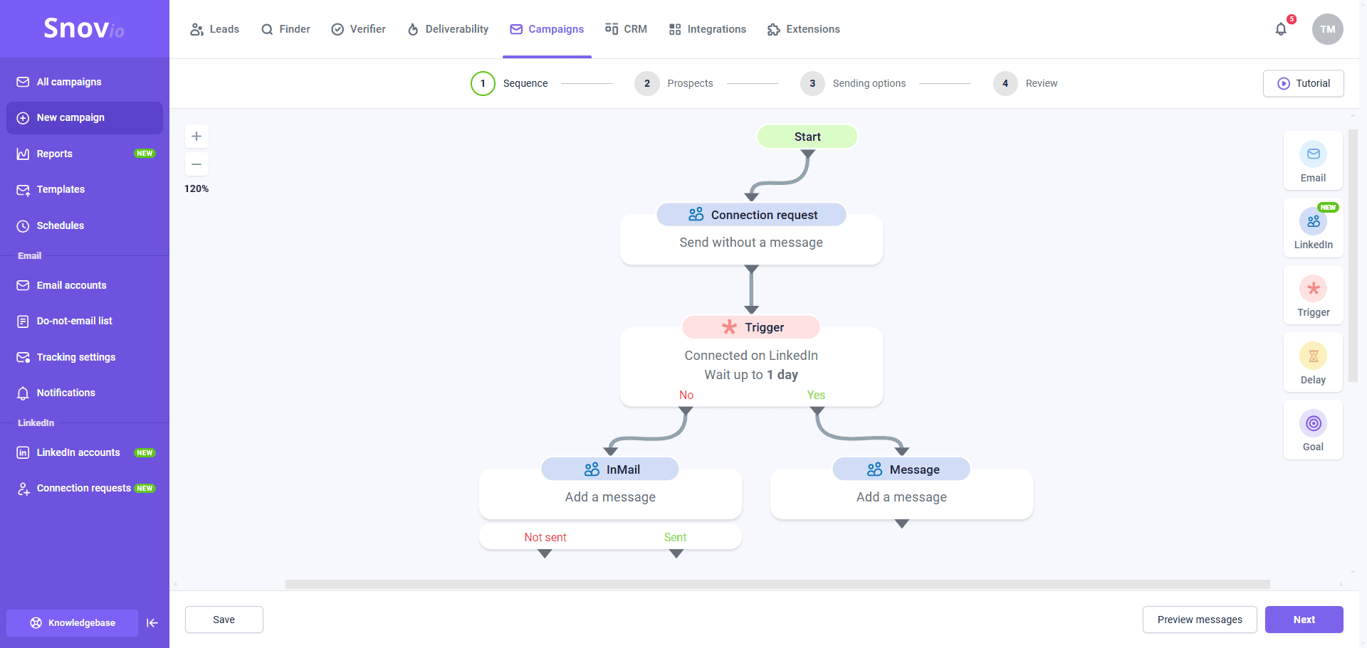Screen dimensions: 1367x648
Task: Go to Integrations tab
Action: click(x=708, y=29)
